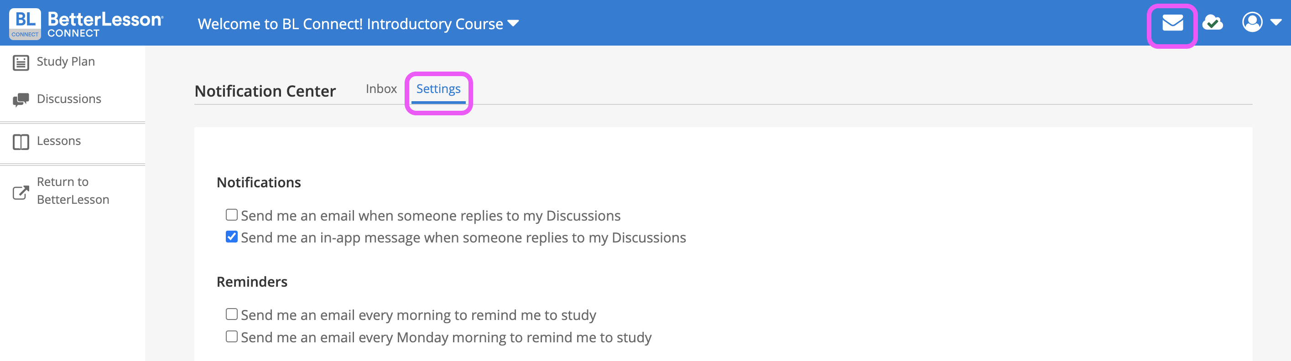
Task: Click the user profile avatar icon
Action: 1252,22
